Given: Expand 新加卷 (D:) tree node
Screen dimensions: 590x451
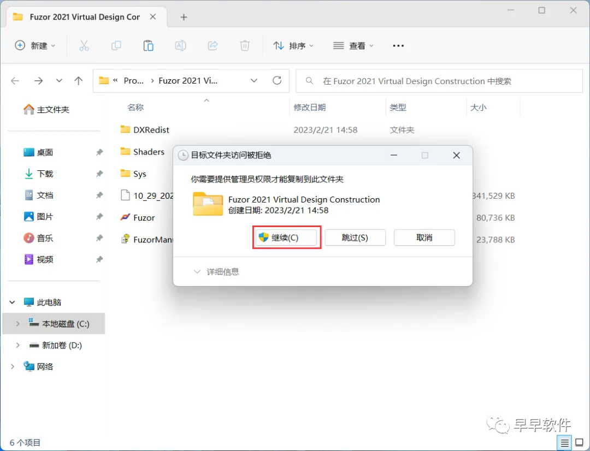Looking at the screenshot, I should click(17, 345).
